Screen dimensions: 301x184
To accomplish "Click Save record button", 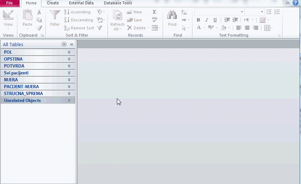I will 135,20.
